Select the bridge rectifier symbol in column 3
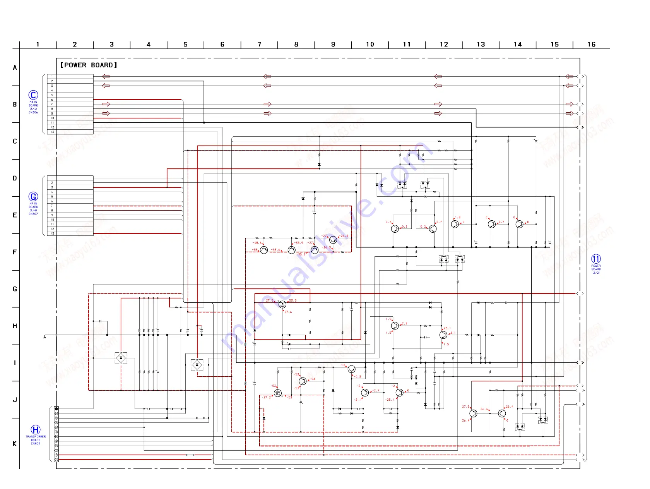Image resolution: width=650 pixels, height=489 pixels. pos(121,358)
